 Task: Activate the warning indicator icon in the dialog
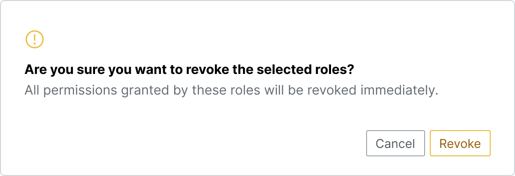[35, 39]
